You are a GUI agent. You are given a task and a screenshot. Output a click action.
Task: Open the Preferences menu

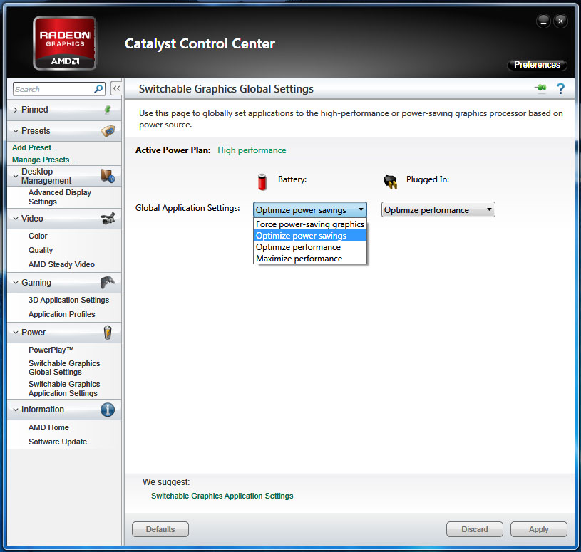537,65
